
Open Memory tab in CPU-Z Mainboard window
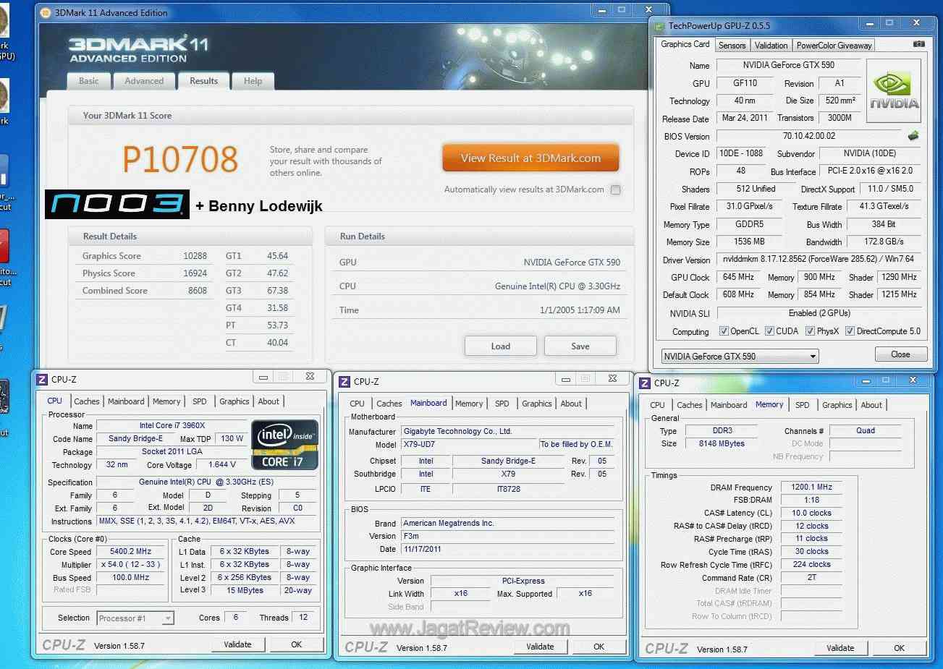(469, 404)
